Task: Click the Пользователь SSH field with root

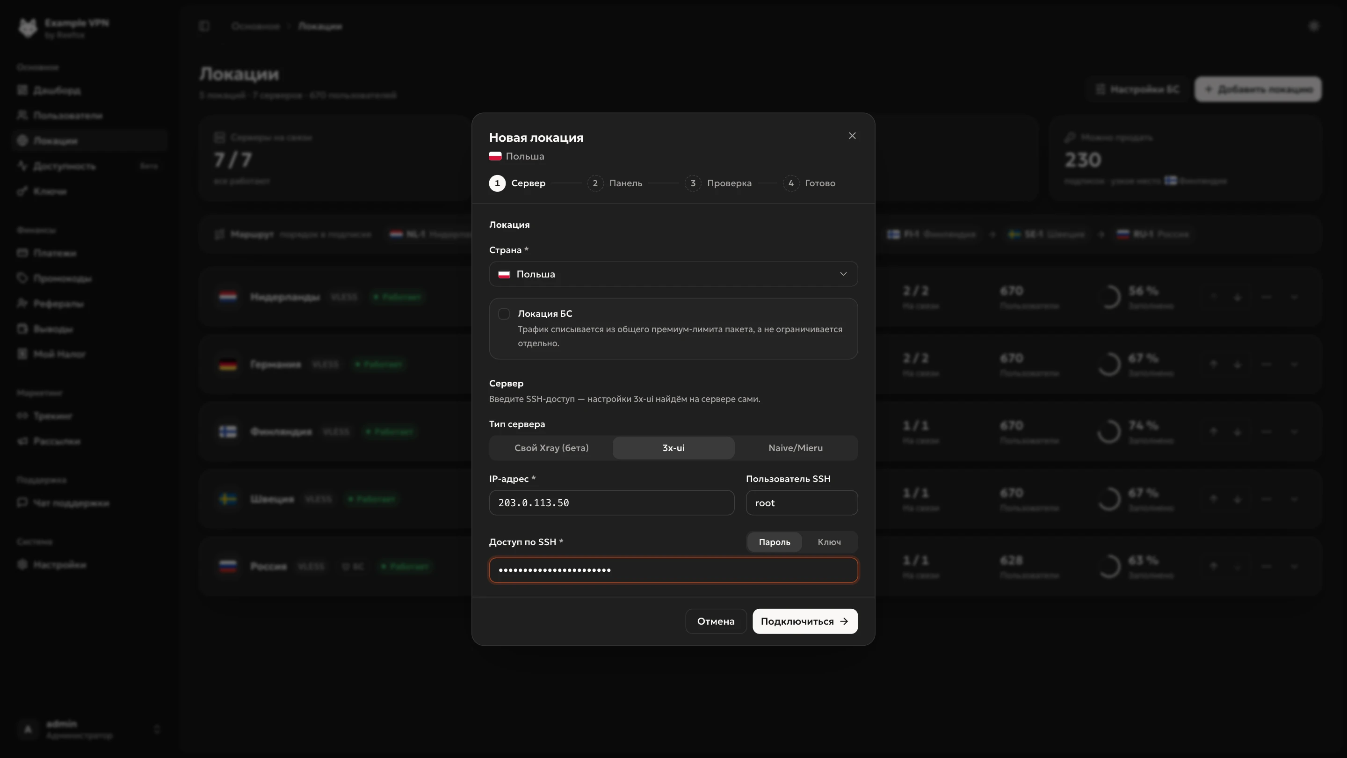Action: 802,503
